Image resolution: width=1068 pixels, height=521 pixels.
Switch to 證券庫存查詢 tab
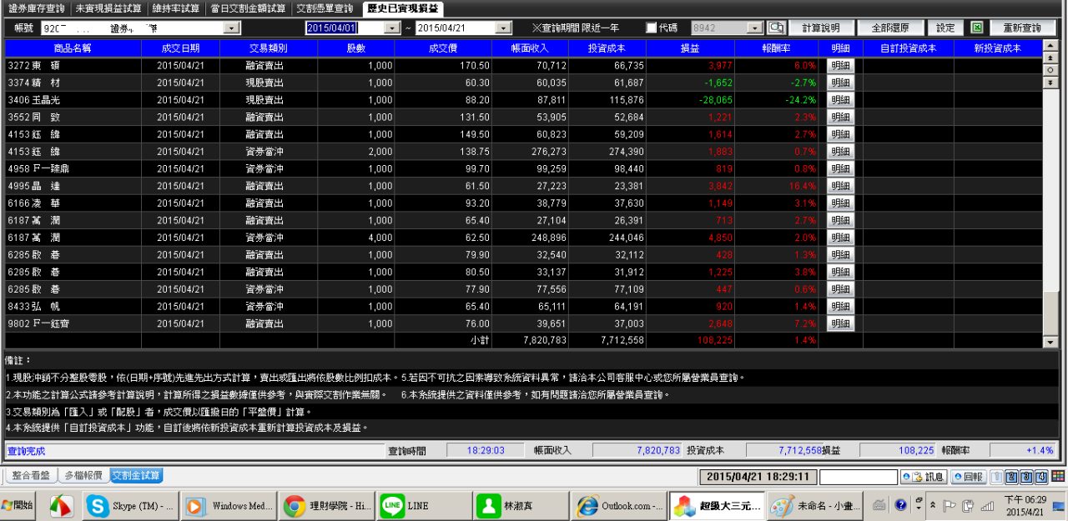(35, 8)
